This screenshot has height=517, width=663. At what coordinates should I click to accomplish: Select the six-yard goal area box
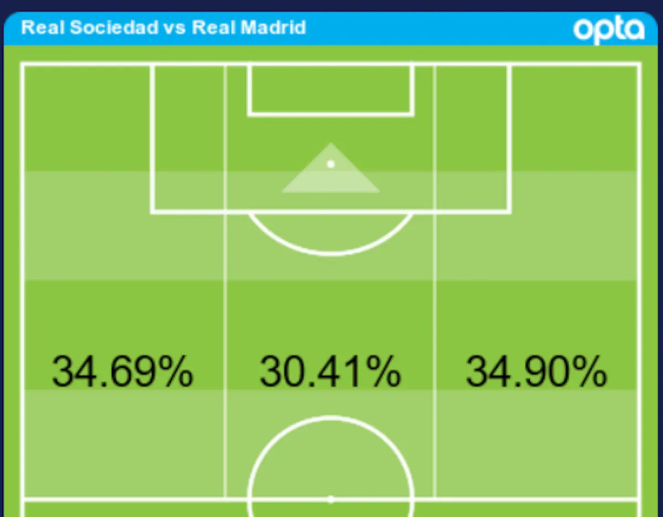(x=330, y=89)
